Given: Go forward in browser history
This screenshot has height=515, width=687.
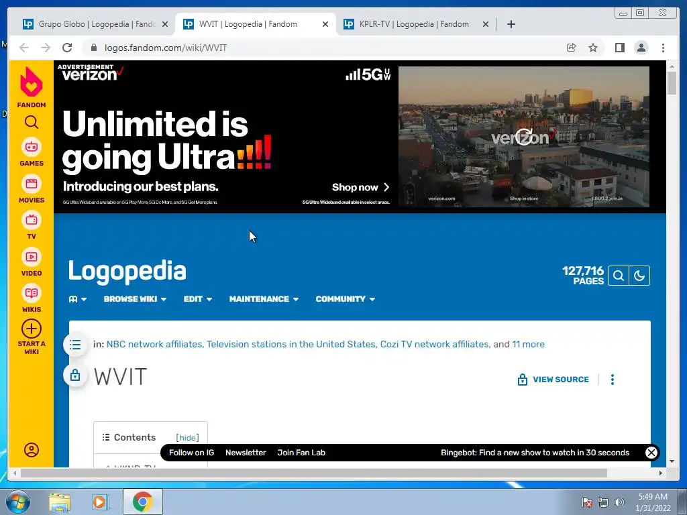Looking at the screenshot, I should click(46, 48).
